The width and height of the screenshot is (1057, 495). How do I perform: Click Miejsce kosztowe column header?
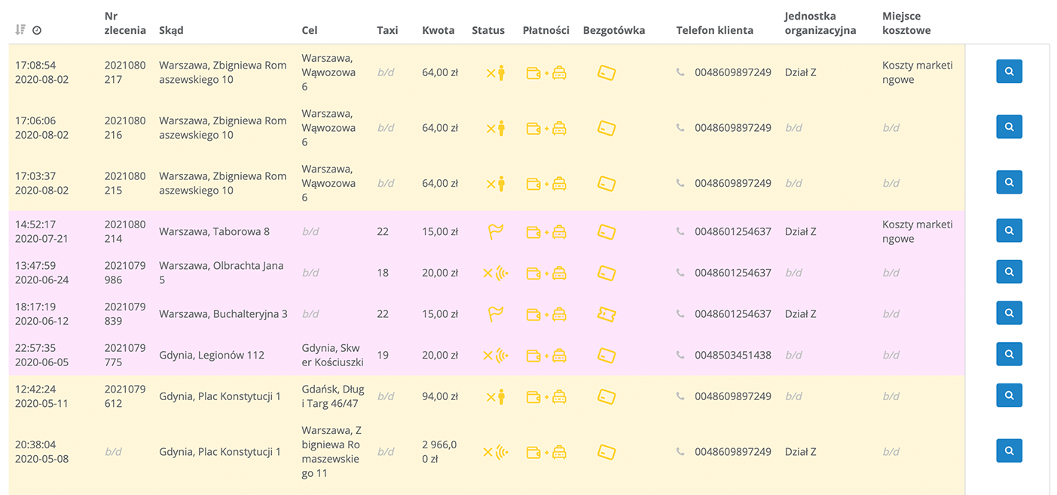[x=906, y=23]
